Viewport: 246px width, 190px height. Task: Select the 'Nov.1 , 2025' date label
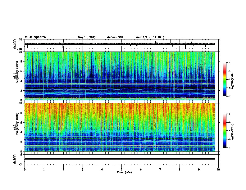click(87, 37)
